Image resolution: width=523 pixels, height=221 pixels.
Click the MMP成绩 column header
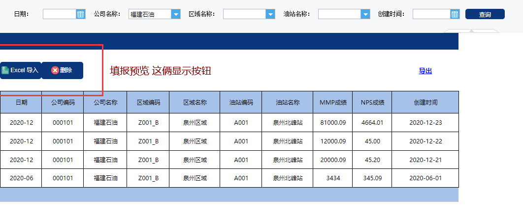[333, 102]
